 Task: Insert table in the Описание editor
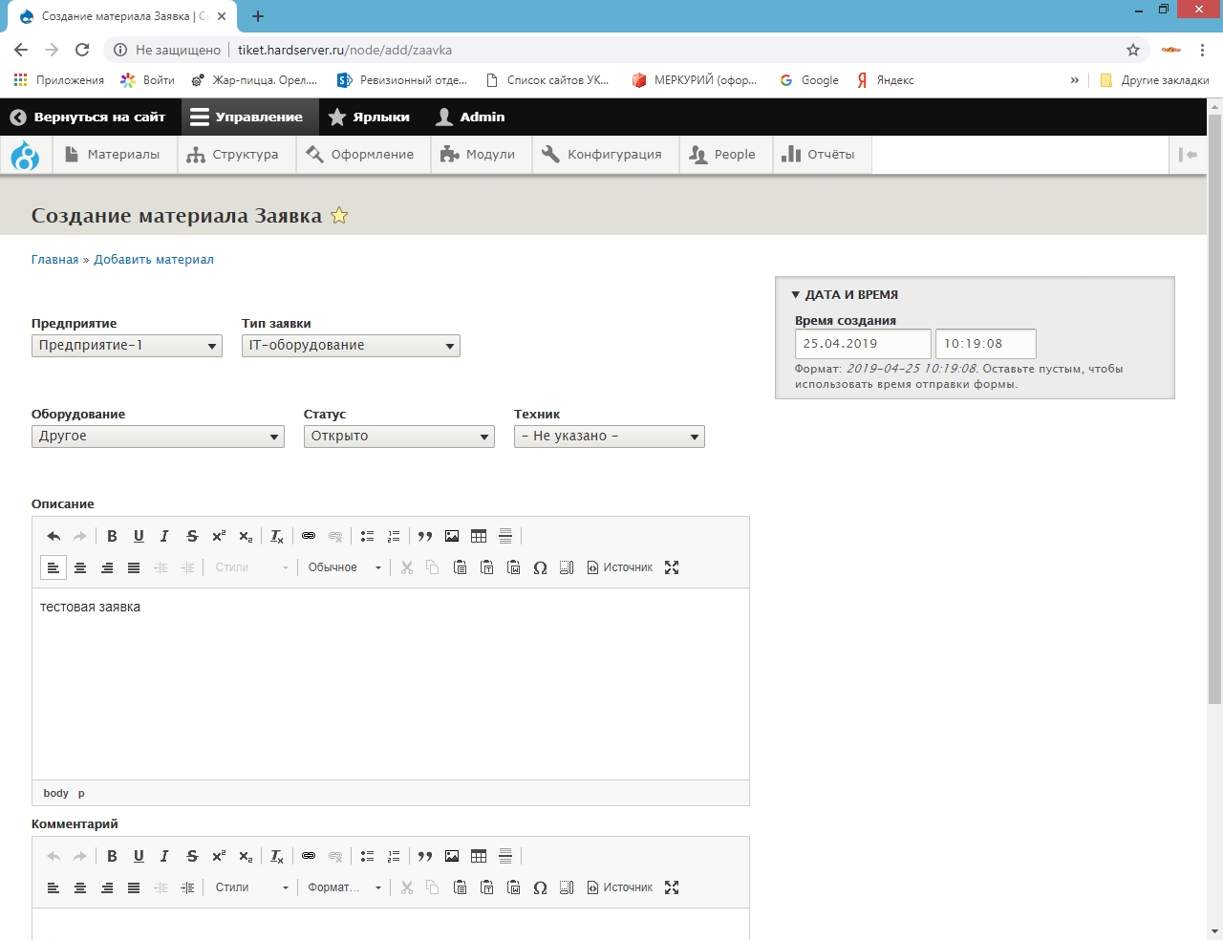[479, 536]
